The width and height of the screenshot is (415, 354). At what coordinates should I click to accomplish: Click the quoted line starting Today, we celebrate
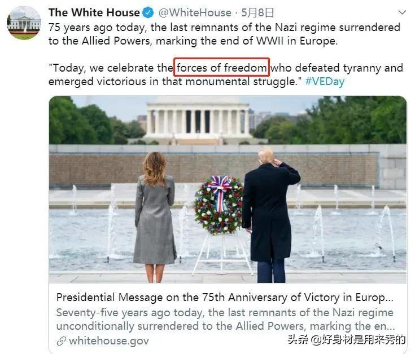(x=225, y=75)
